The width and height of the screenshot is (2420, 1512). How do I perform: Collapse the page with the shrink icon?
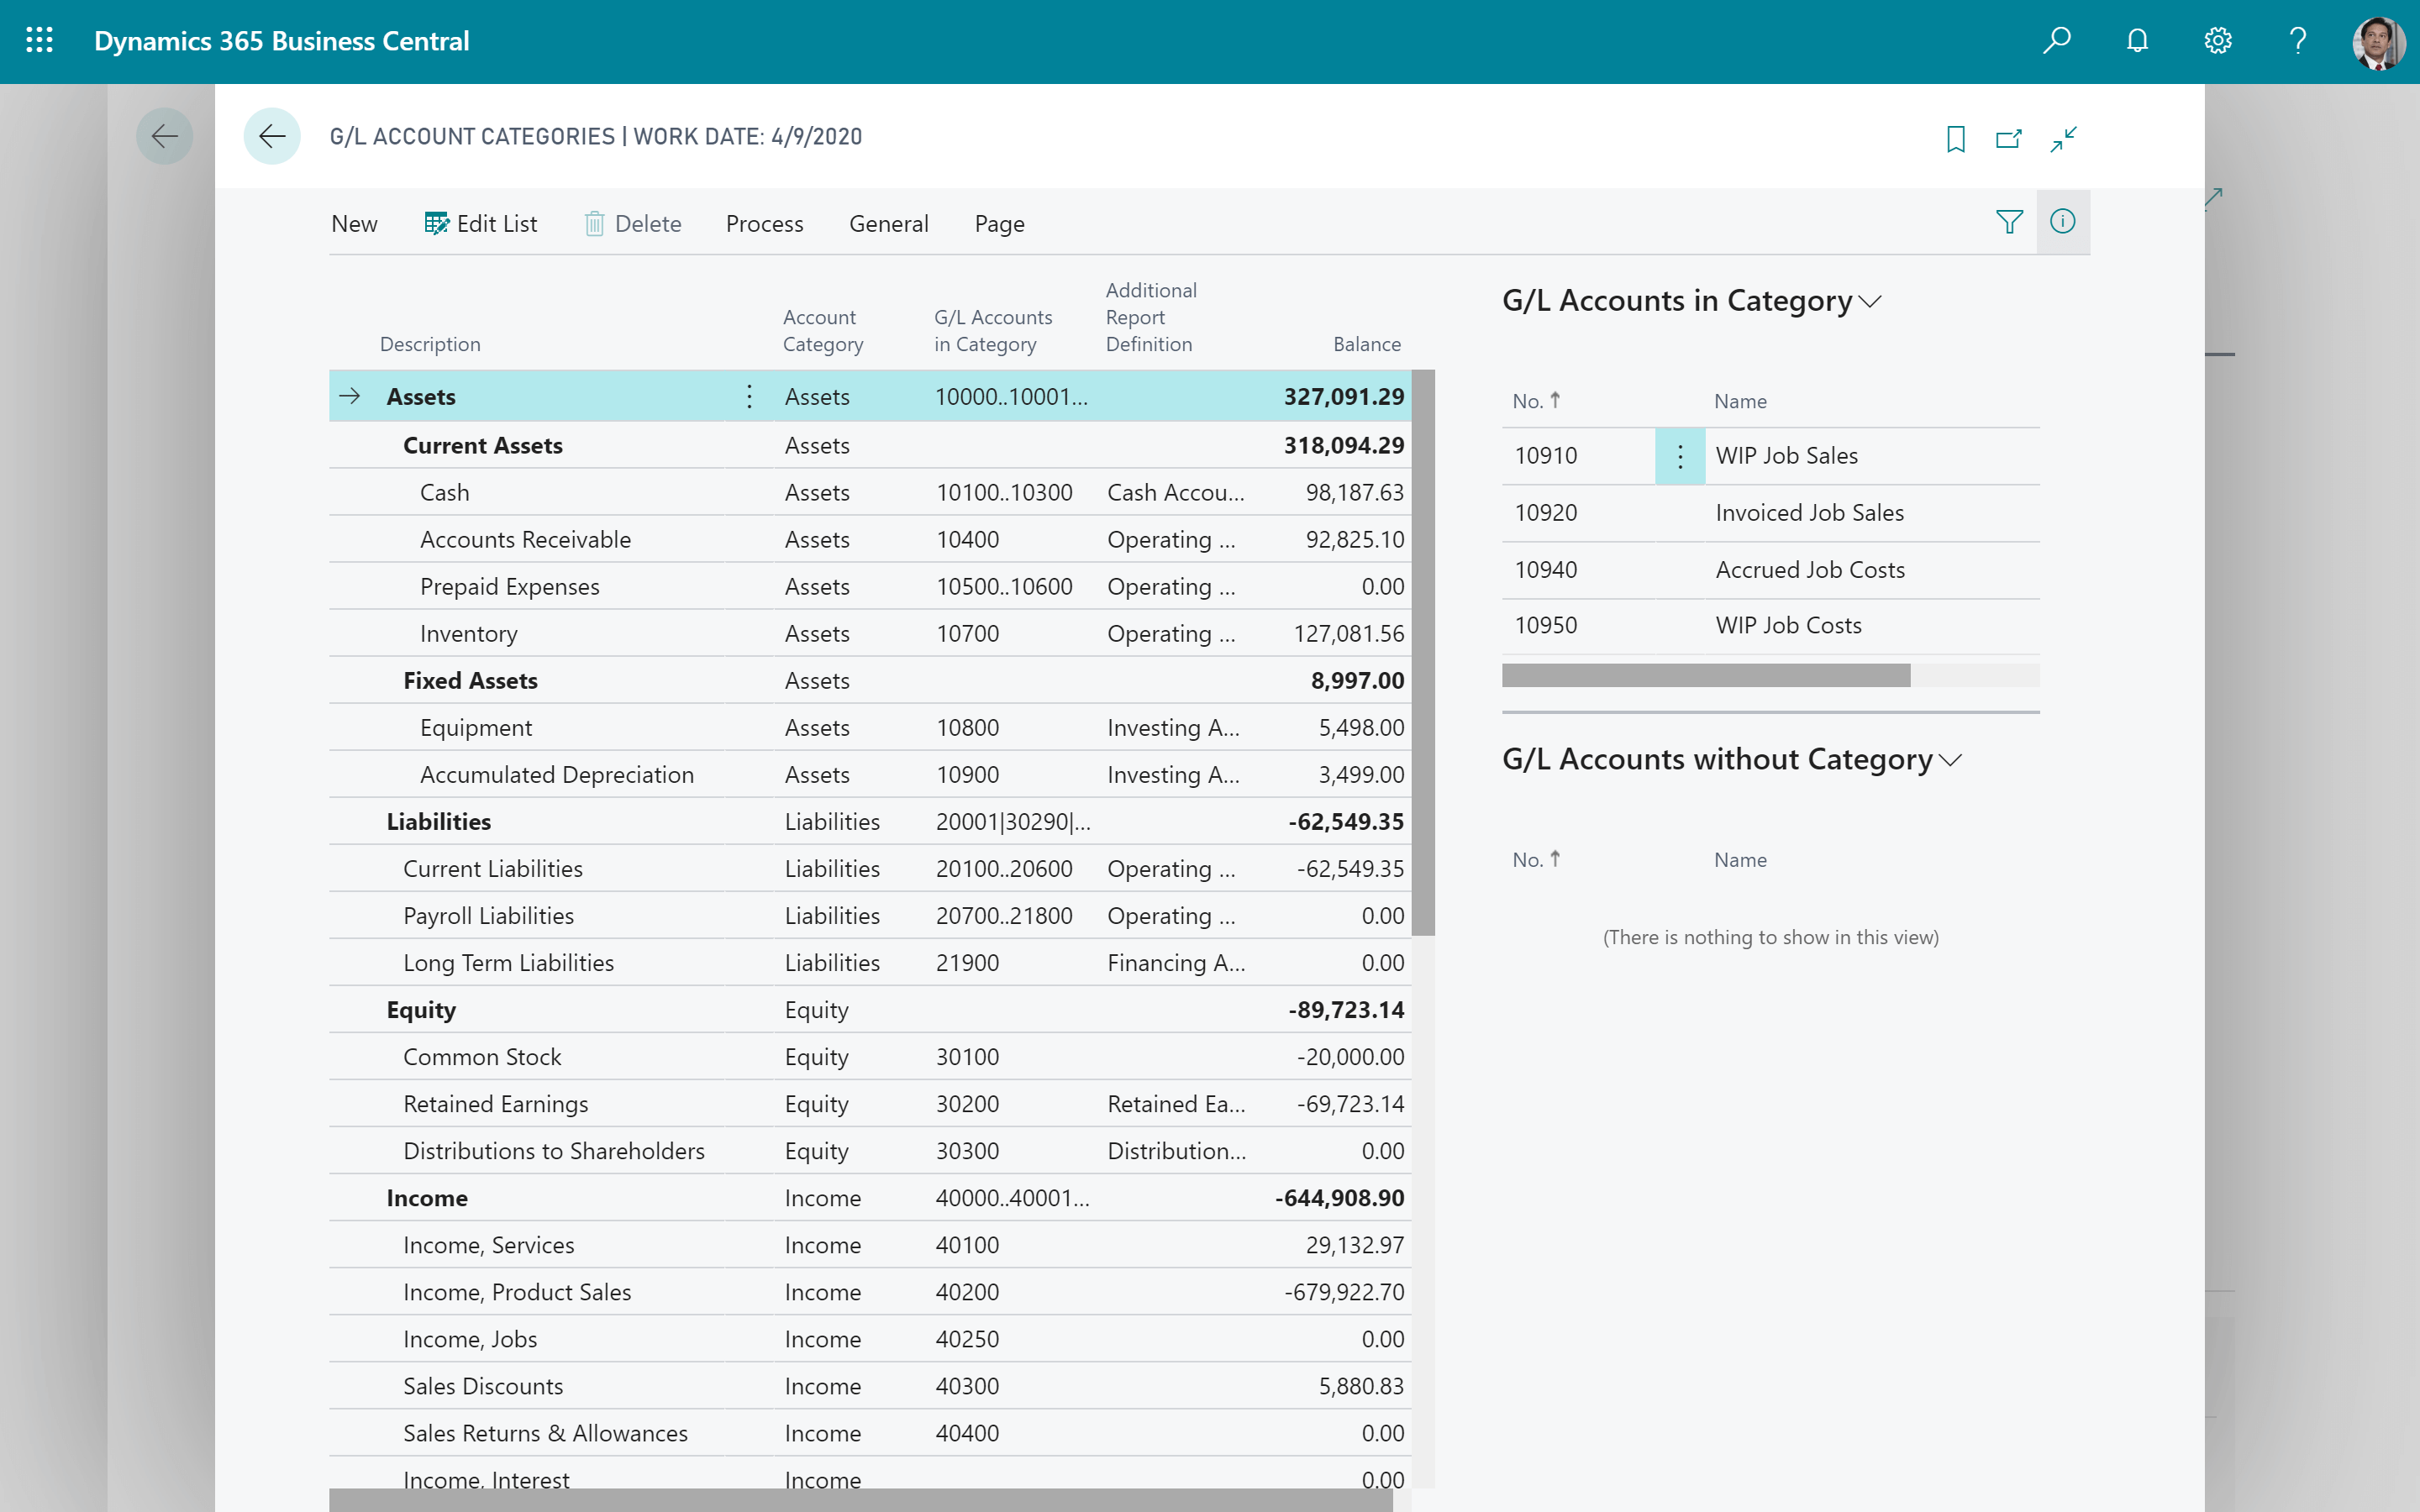point(2065,138)
